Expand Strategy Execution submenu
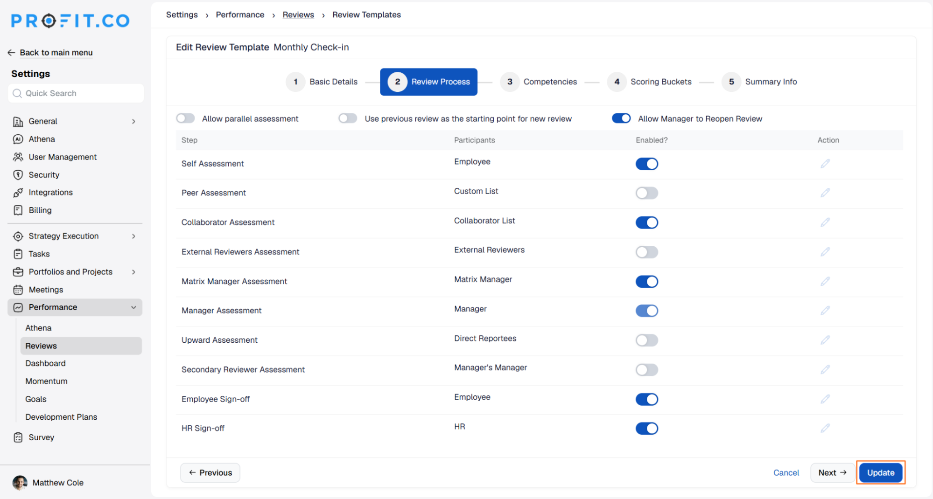933x499 pixels. (x=133, y=236)
